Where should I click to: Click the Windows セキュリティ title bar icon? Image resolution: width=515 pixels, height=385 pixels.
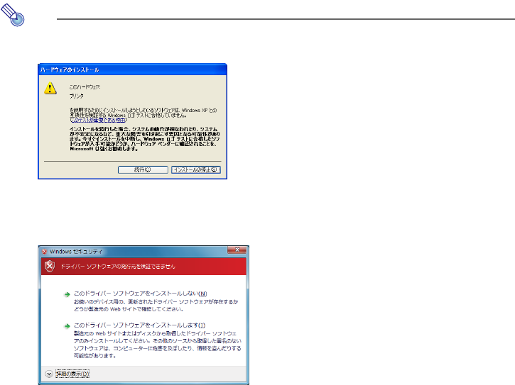[x=44, y=252]
